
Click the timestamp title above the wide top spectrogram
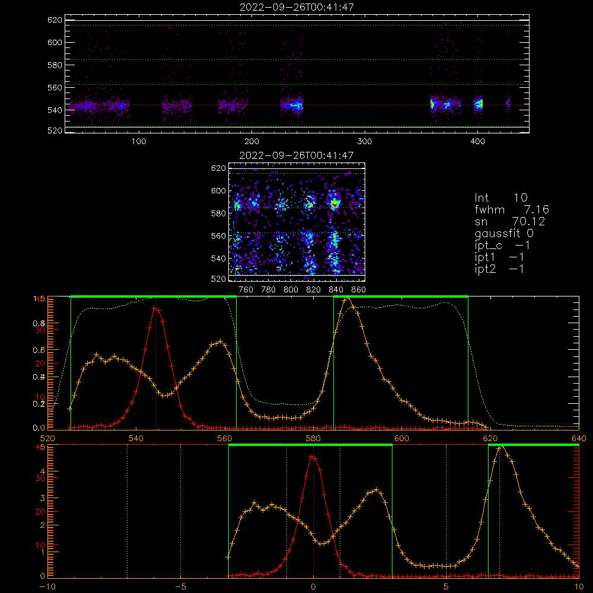tap(297, 7)
